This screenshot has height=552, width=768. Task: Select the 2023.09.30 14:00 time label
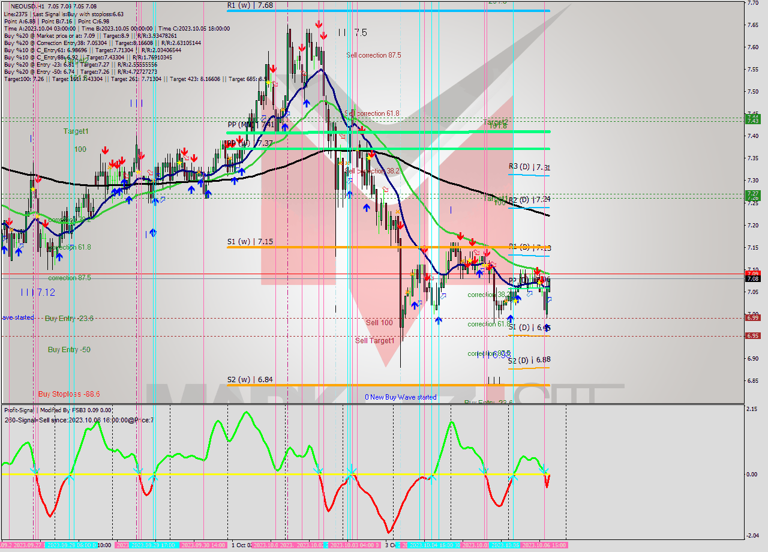click(202, 545)
